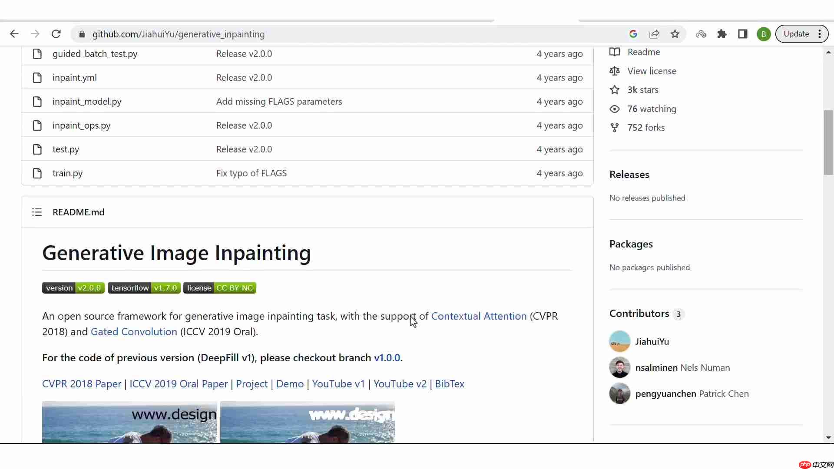The width and height of the screenshot is (834, 469).
Task: Open the Chrome Update menu
Action: click(802, 34)
